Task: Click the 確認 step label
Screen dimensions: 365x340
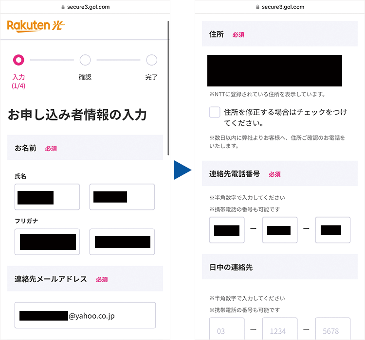Action: pyautogui.click(x=85, y=77)
